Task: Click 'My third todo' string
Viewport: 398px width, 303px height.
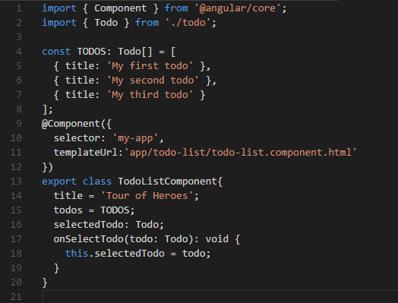Action: 150,95
